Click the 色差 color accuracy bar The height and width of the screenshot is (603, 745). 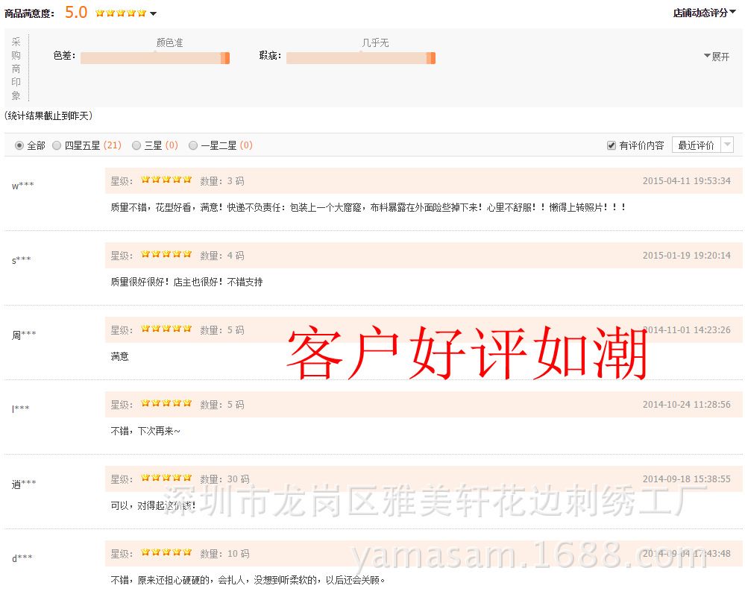click(x=154, y=58)
